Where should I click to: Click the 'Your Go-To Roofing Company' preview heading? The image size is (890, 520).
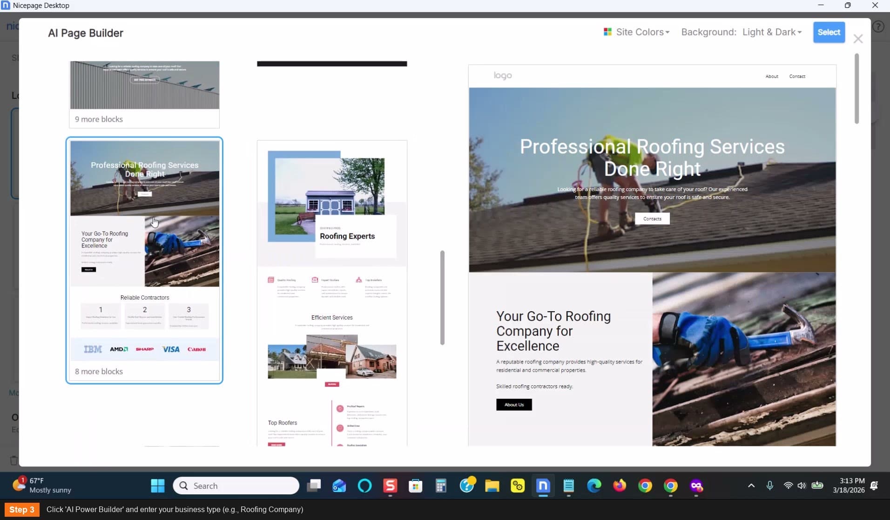pos(553,331)
